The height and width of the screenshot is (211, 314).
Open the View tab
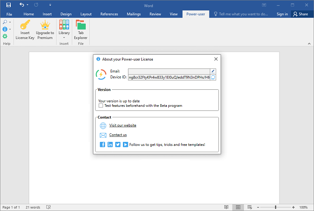tap(174, 14)
